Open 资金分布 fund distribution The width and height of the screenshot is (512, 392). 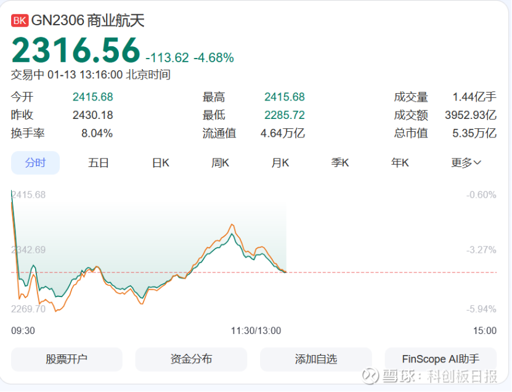pyautogui.click(x=191, y=359)
